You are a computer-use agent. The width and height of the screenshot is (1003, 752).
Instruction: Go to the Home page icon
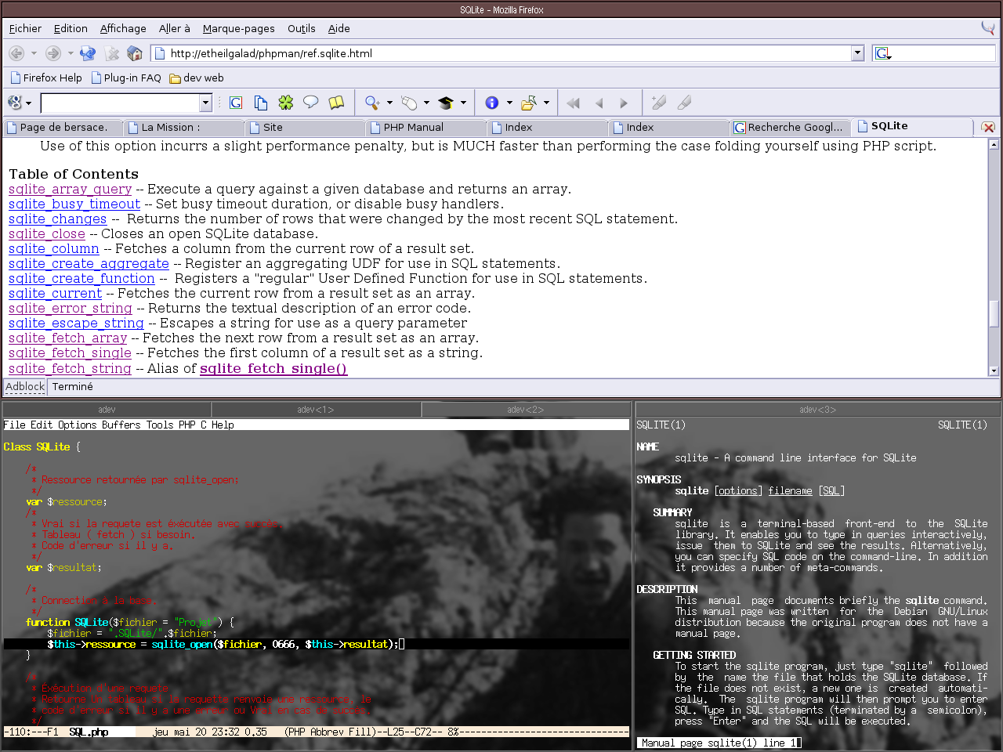(135, 53)
